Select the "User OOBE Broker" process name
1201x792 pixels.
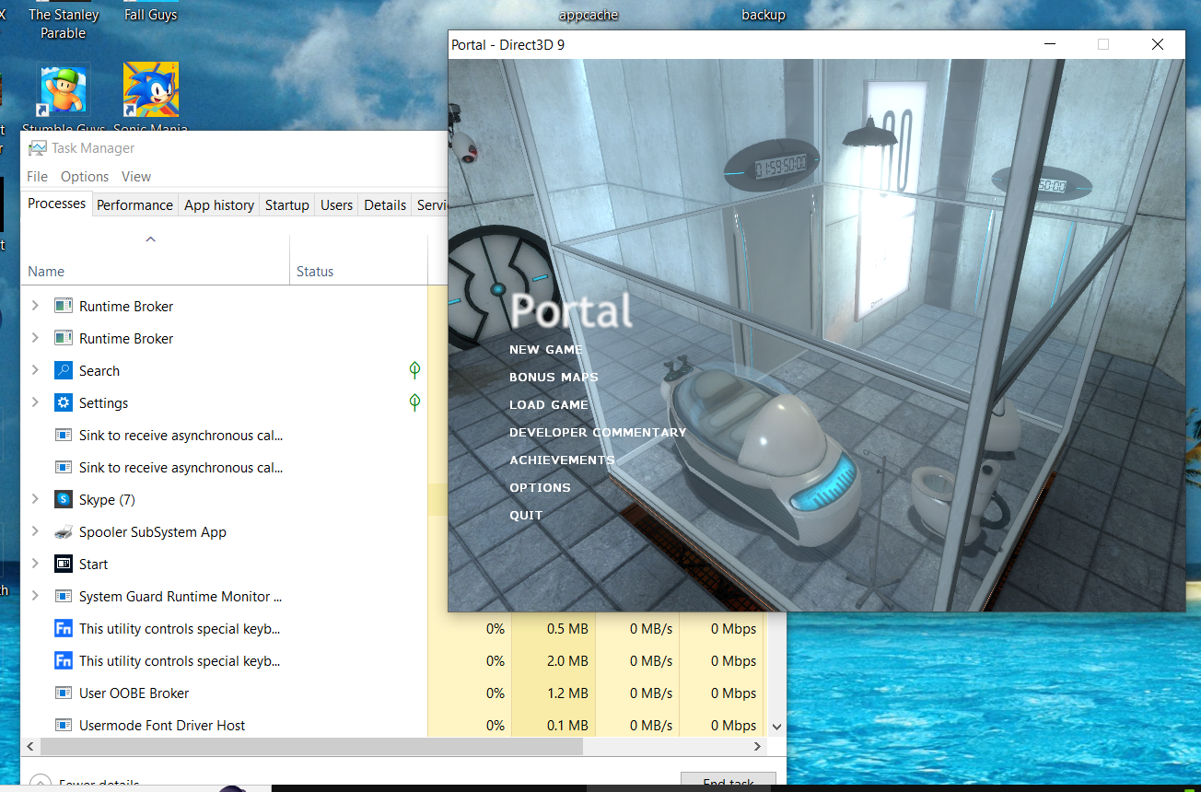click(134, 693)
